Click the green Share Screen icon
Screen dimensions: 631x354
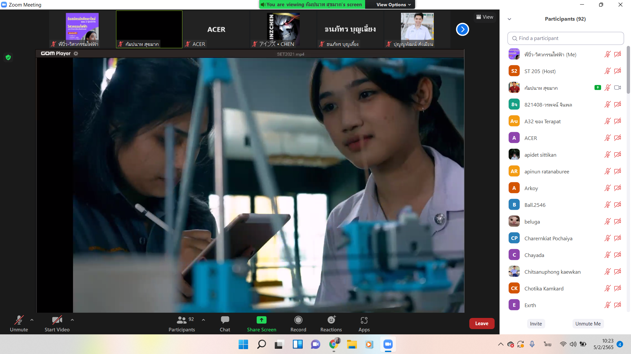click(262, 320)
